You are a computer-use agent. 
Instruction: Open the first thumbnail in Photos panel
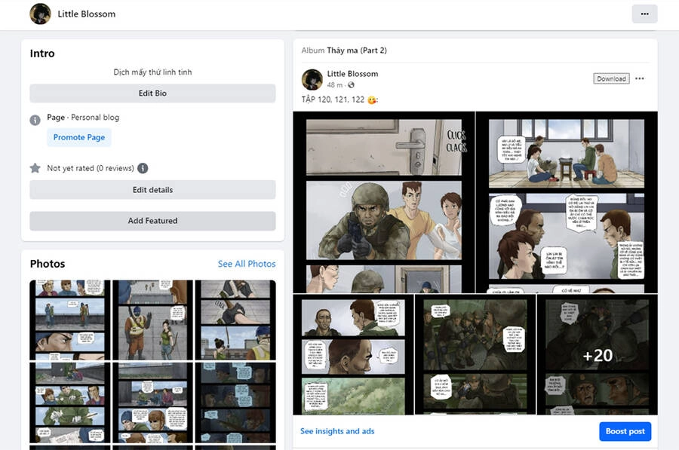click(69, 320)
